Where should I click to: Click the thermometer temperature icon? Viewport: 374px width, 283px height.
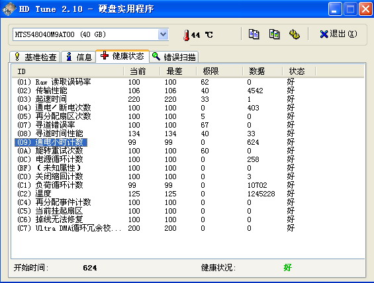[x=186, y=35]
